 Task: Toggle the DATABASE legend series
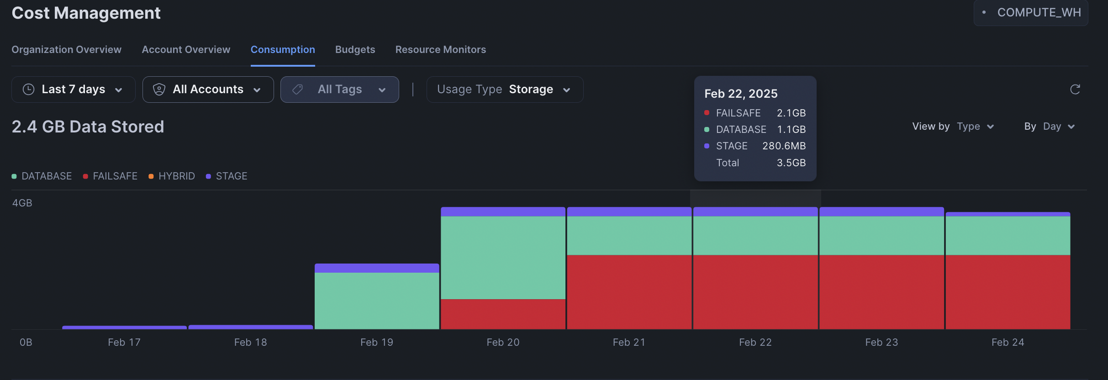pyautogui.click(x=42, y=176)
